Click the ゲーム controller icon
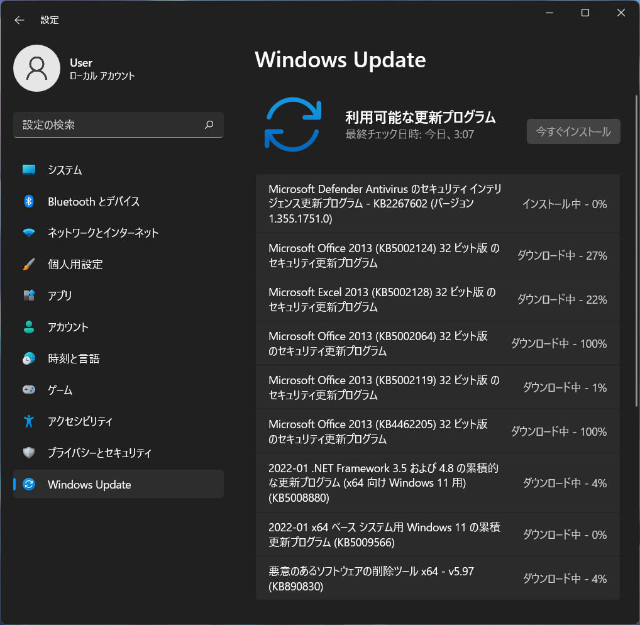 click(28, 389)
